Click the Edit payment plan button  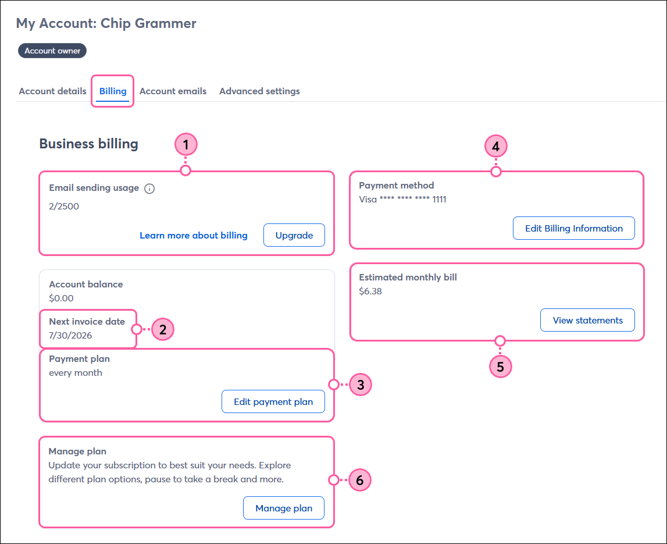coord(273,401)
